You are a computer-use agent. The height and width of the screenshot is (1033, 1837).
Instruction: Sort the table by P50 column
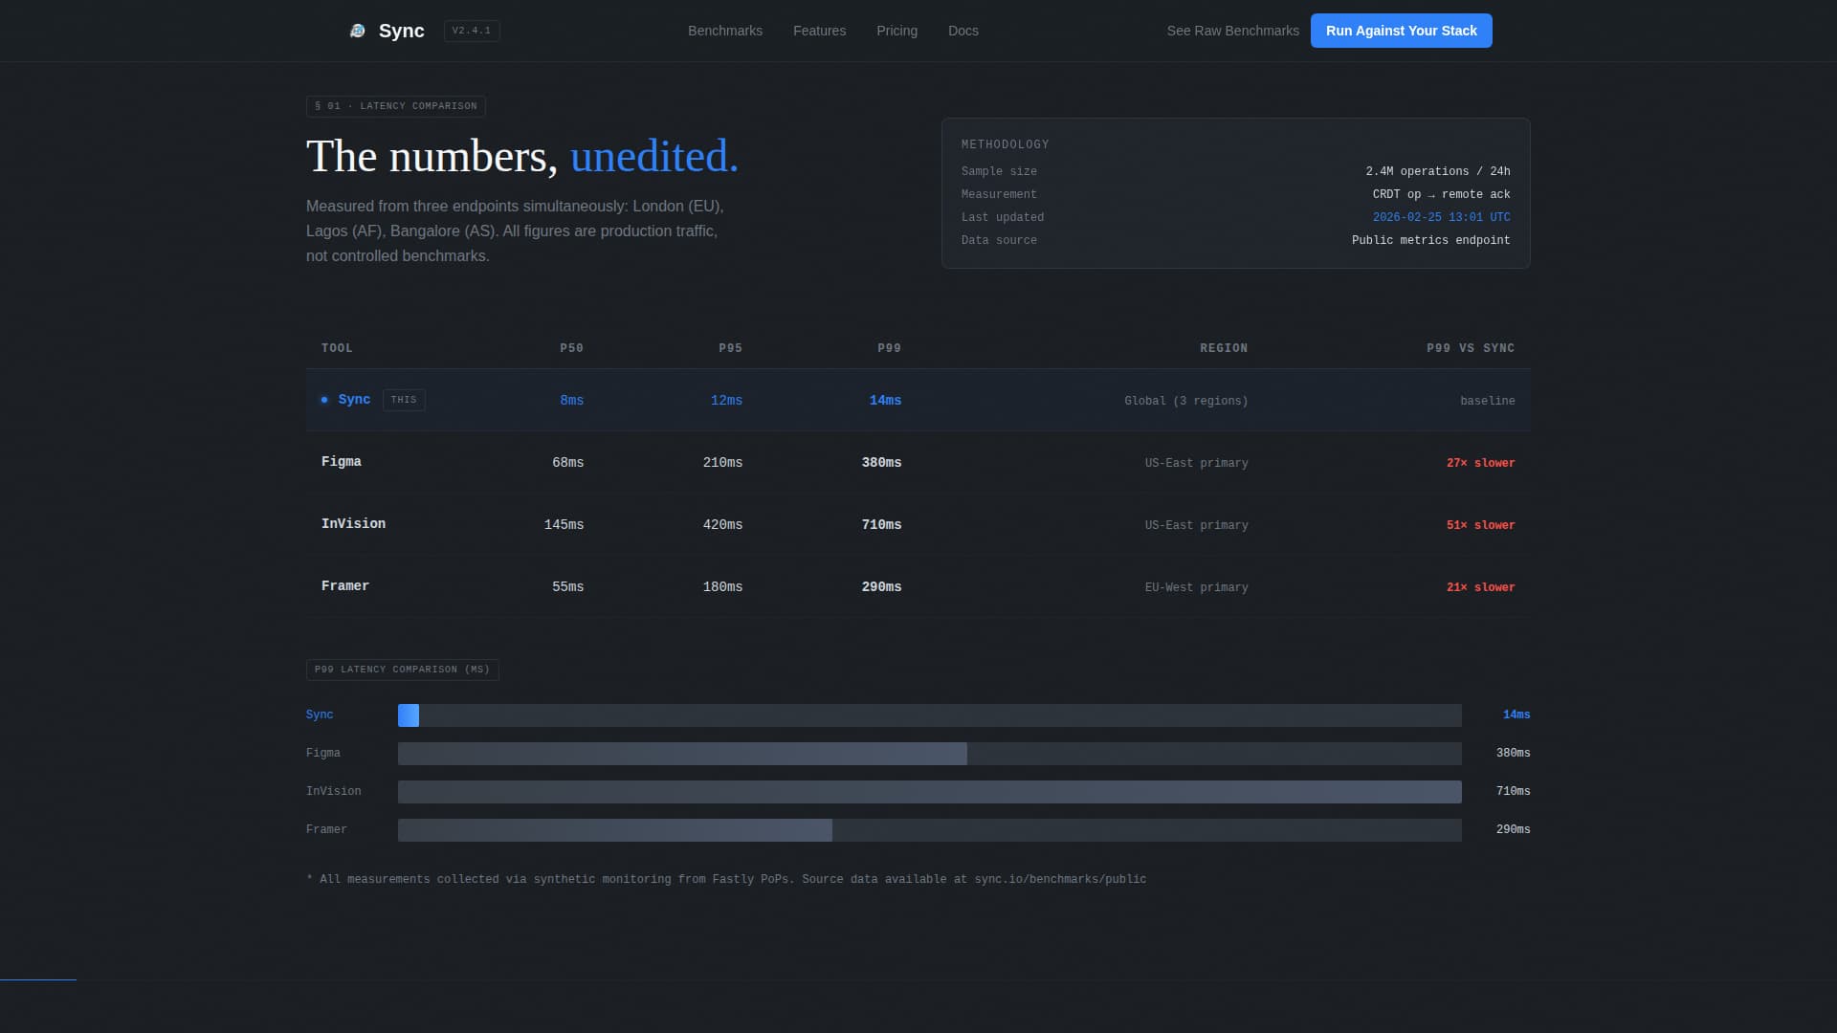(571, 348)
